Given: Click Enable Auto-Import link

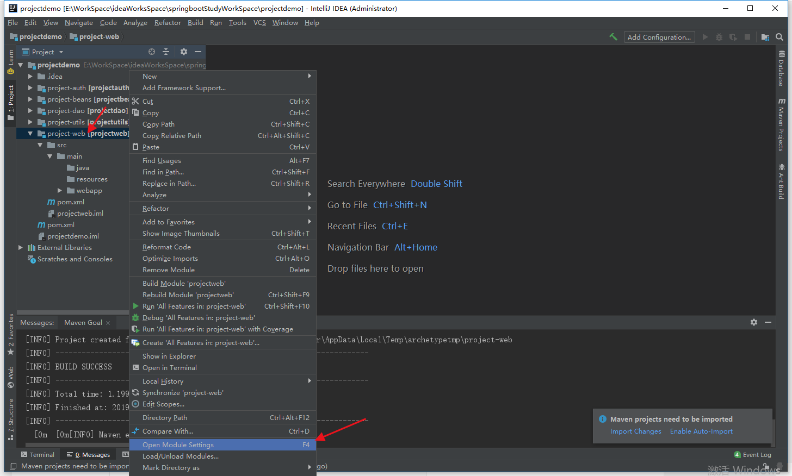Looking at the screenshot, I should 701,431.
